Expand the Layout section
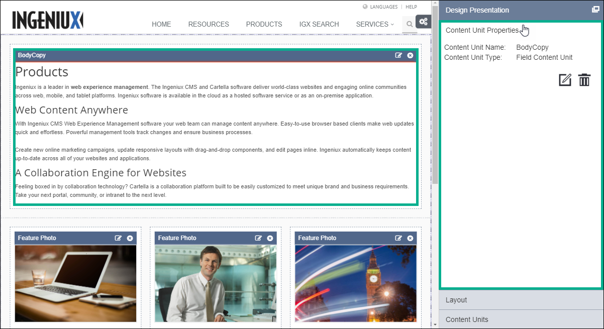The image size is (604, 329). (x=521, y=300)
